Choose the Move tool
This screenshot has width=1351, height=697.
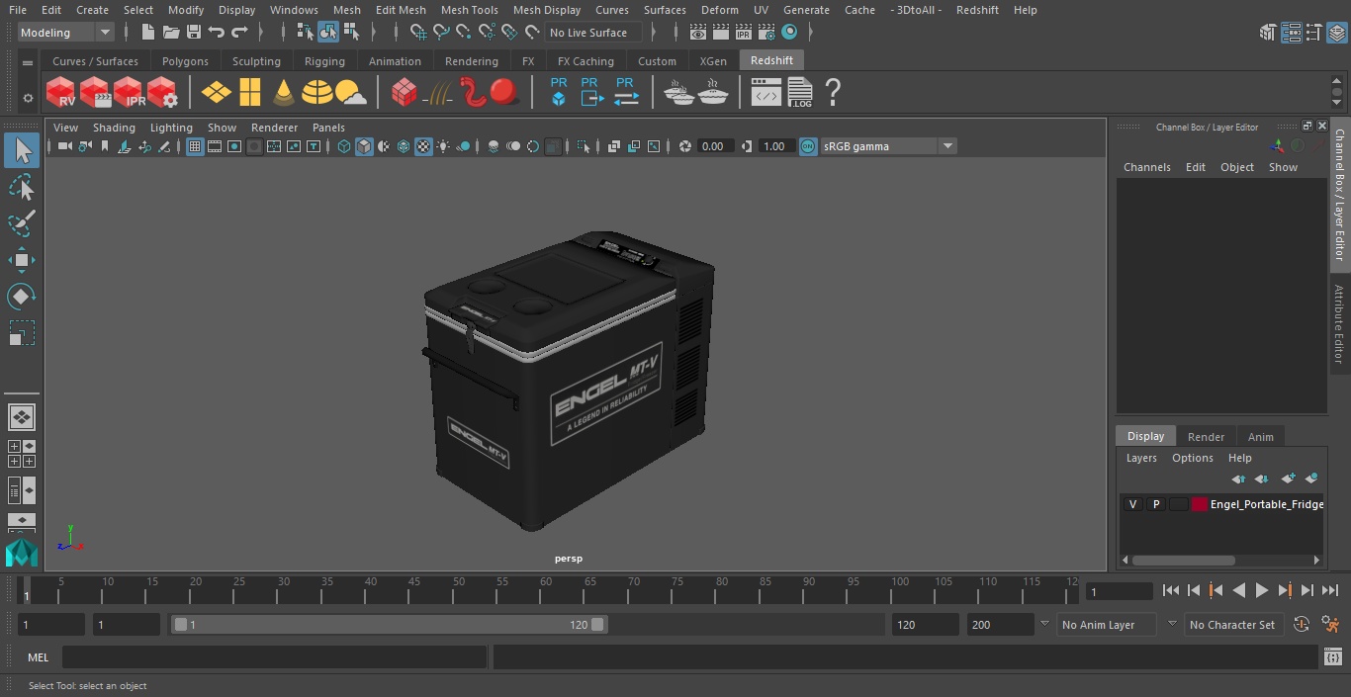click(x=22, y=260)
